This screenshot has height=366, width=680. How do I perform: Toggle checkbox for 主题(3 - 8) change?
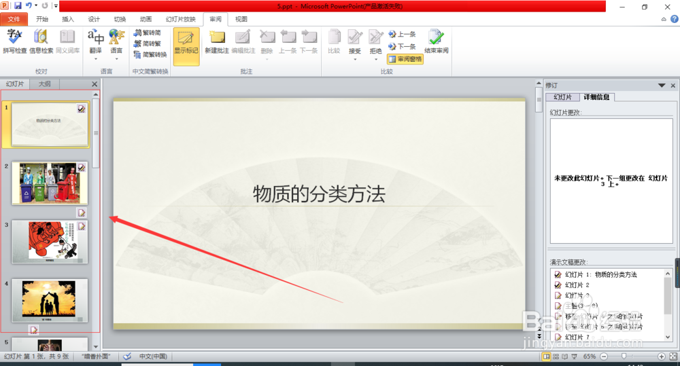pos(558,306)
